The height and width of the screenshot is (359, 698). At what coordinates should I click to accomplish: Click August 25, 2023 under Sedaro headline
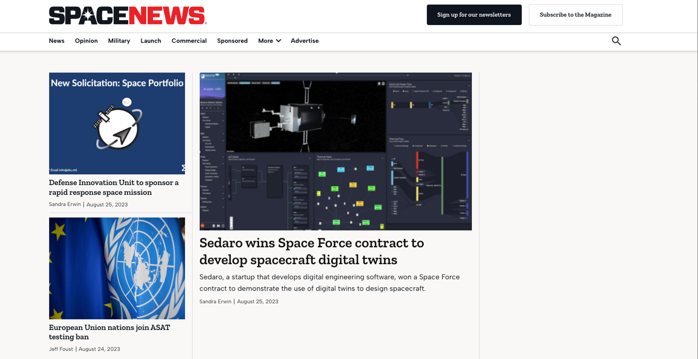coord(258,302)
